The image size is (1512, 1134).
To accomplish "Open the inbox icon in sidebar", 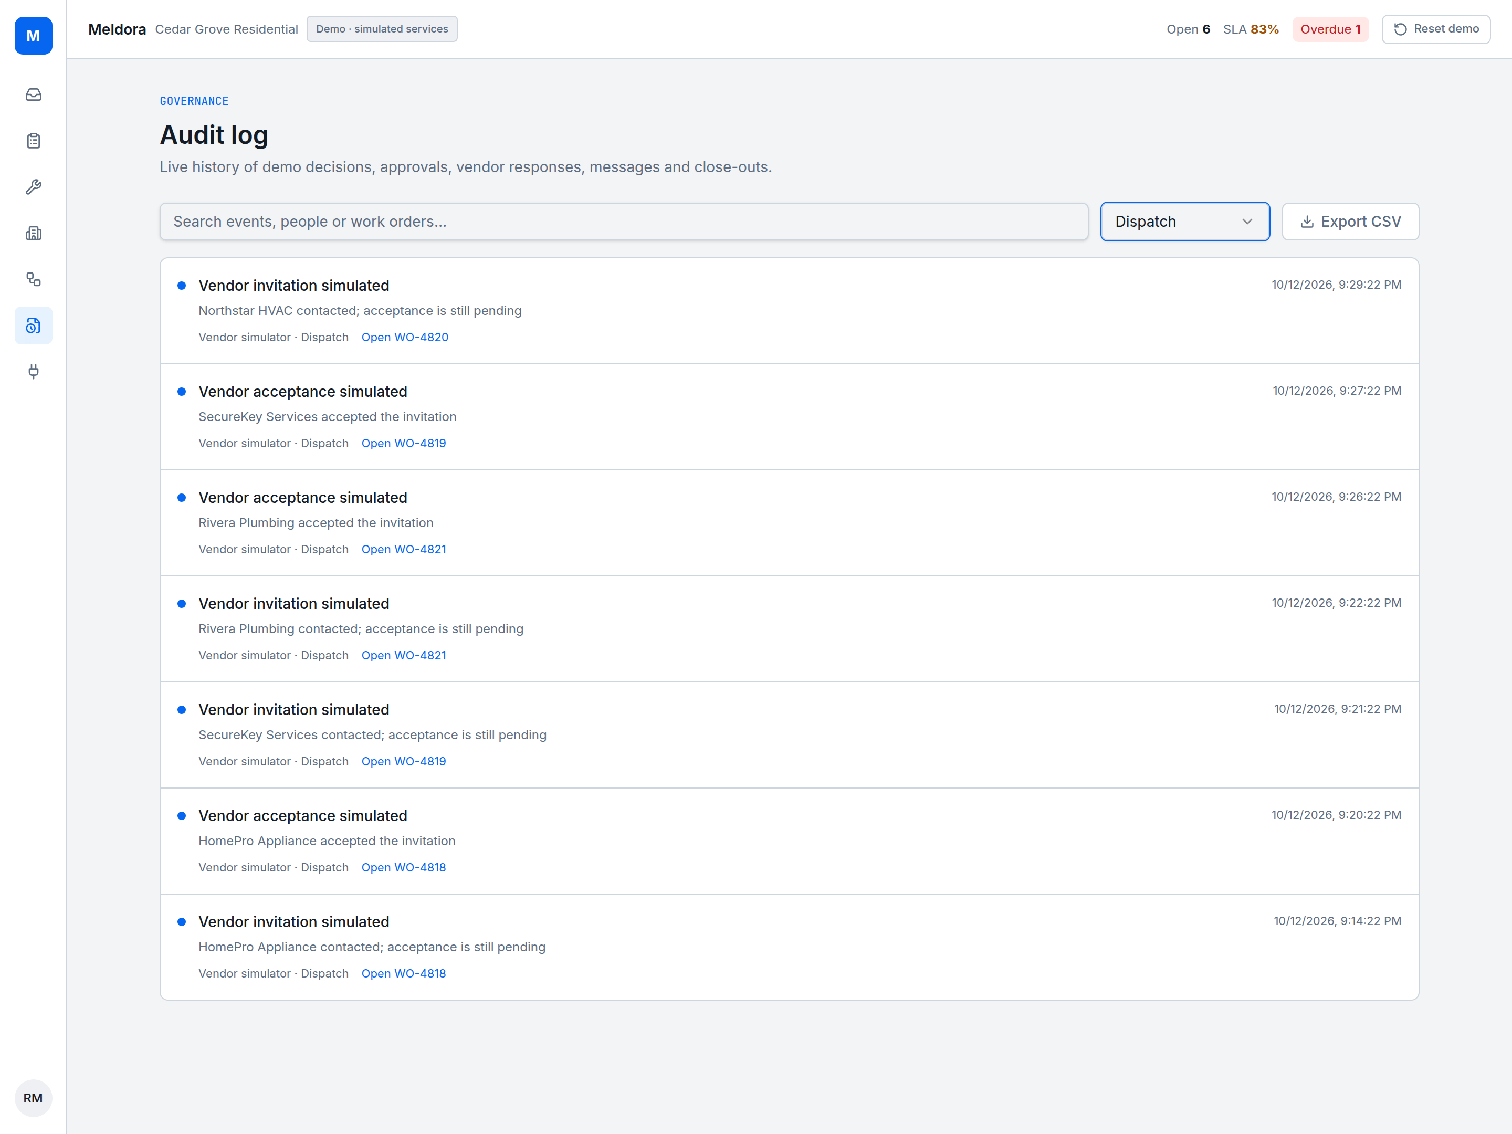I will pos(34,94).
